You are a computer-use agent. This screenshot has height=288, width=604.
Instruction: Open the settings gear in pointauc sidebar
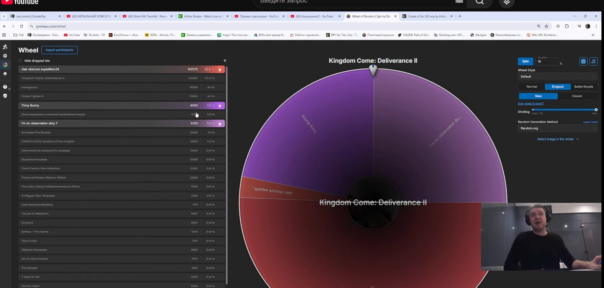(x=5, y=56)
